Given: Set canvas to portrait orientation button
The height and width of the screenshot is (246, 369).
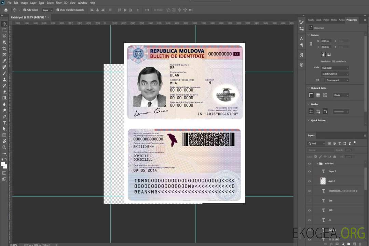Looking at the screenshot, I should 323,55.
